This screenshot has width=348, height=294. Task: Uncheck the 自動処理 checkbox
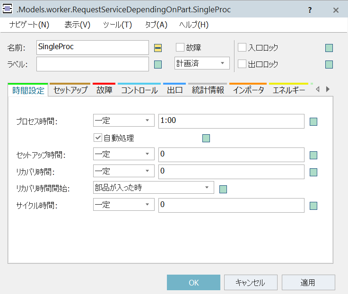point(98,138)
